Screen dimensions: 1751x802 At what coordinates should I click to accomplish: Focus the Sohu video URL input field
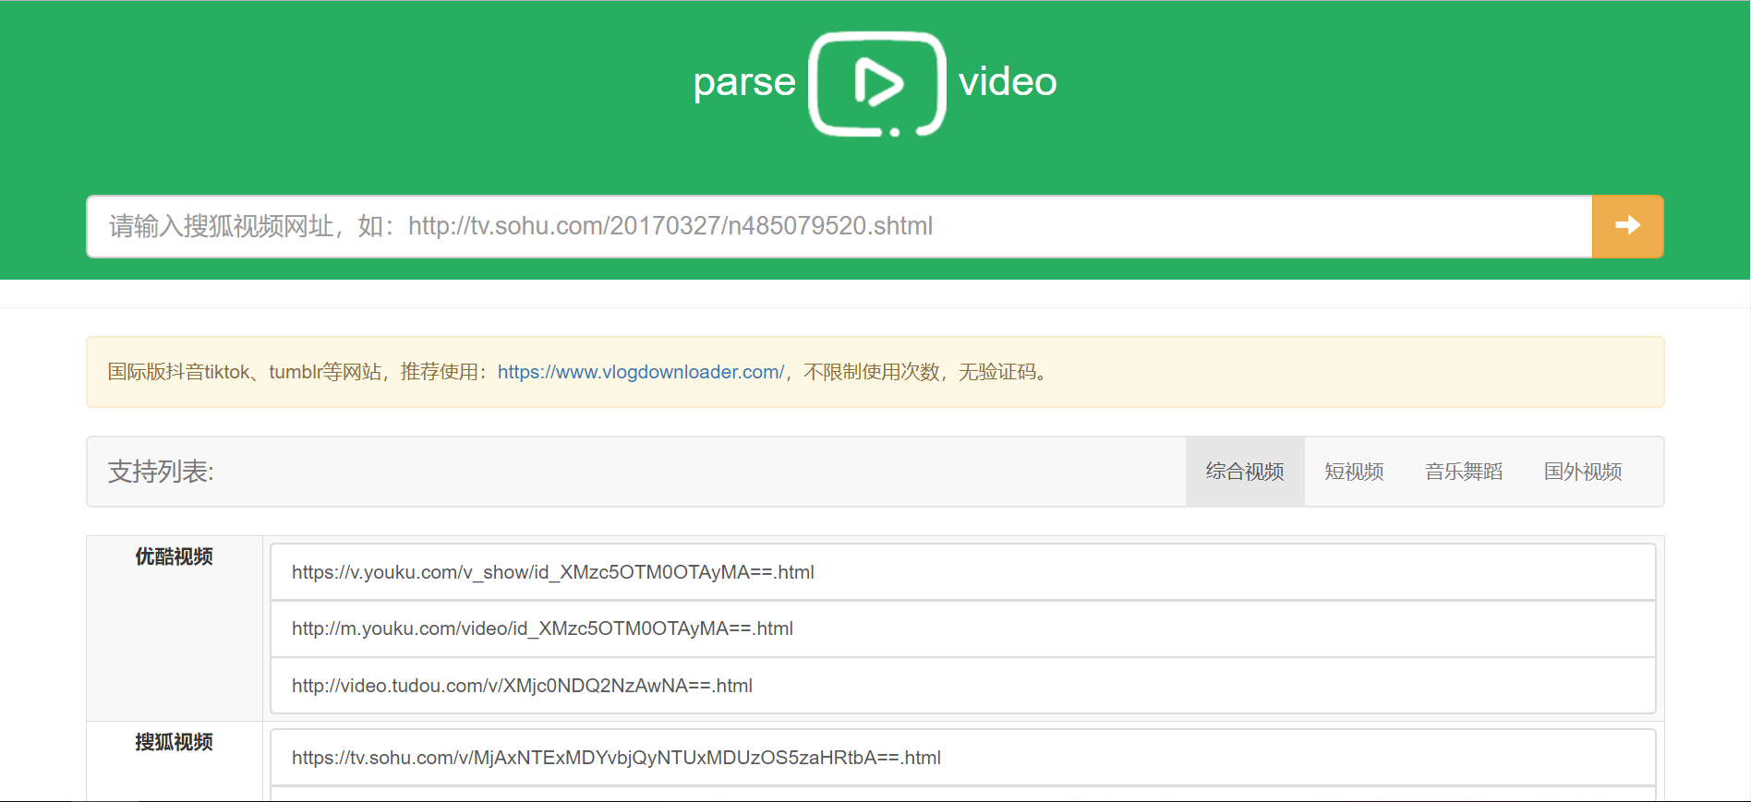(839, 226)
